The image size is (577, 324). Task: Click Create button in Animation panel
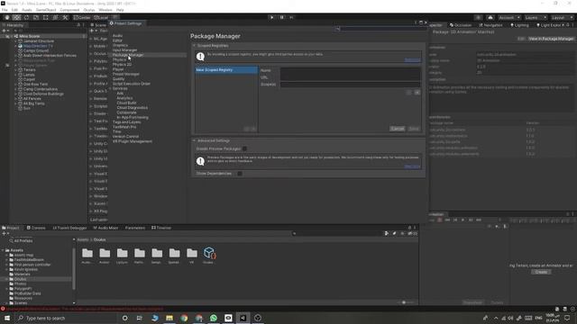tap(541, 272)
